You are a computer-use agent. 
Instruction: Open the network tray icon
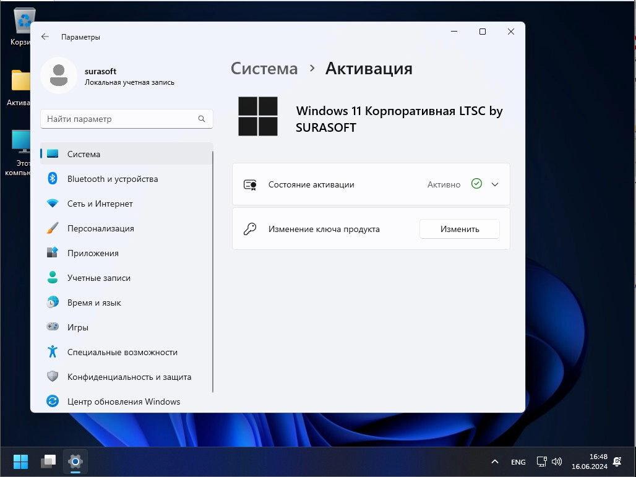click(x=541, y=462)
